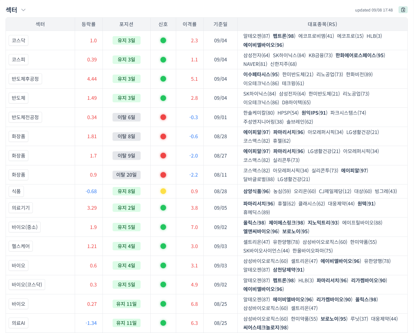Click the red signal dot in 반도체전공정 row
The height and width of the screenshot is (333, 415).
pos(163,117)
